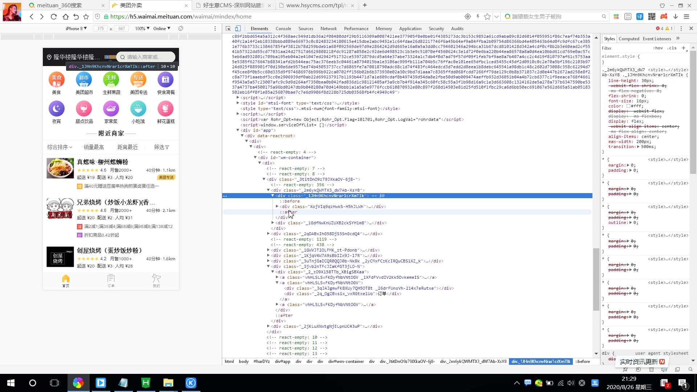697x392 pixels.
Task: Click the browser back arrow
Action: [x=32, y=17]
